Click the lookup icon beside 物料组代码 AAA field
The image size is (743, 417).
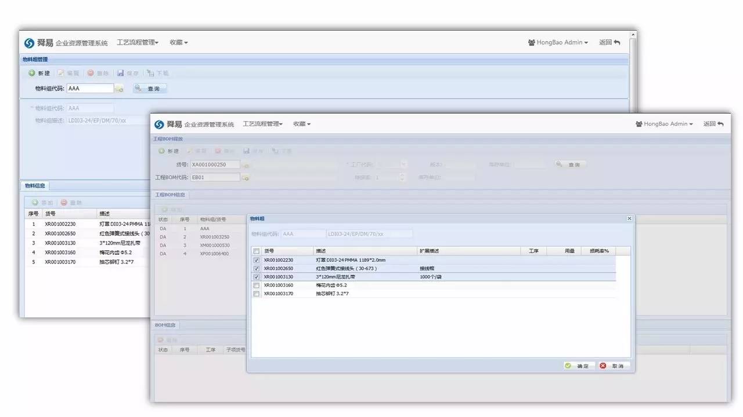pyautogui.click(x=119, y=89)
